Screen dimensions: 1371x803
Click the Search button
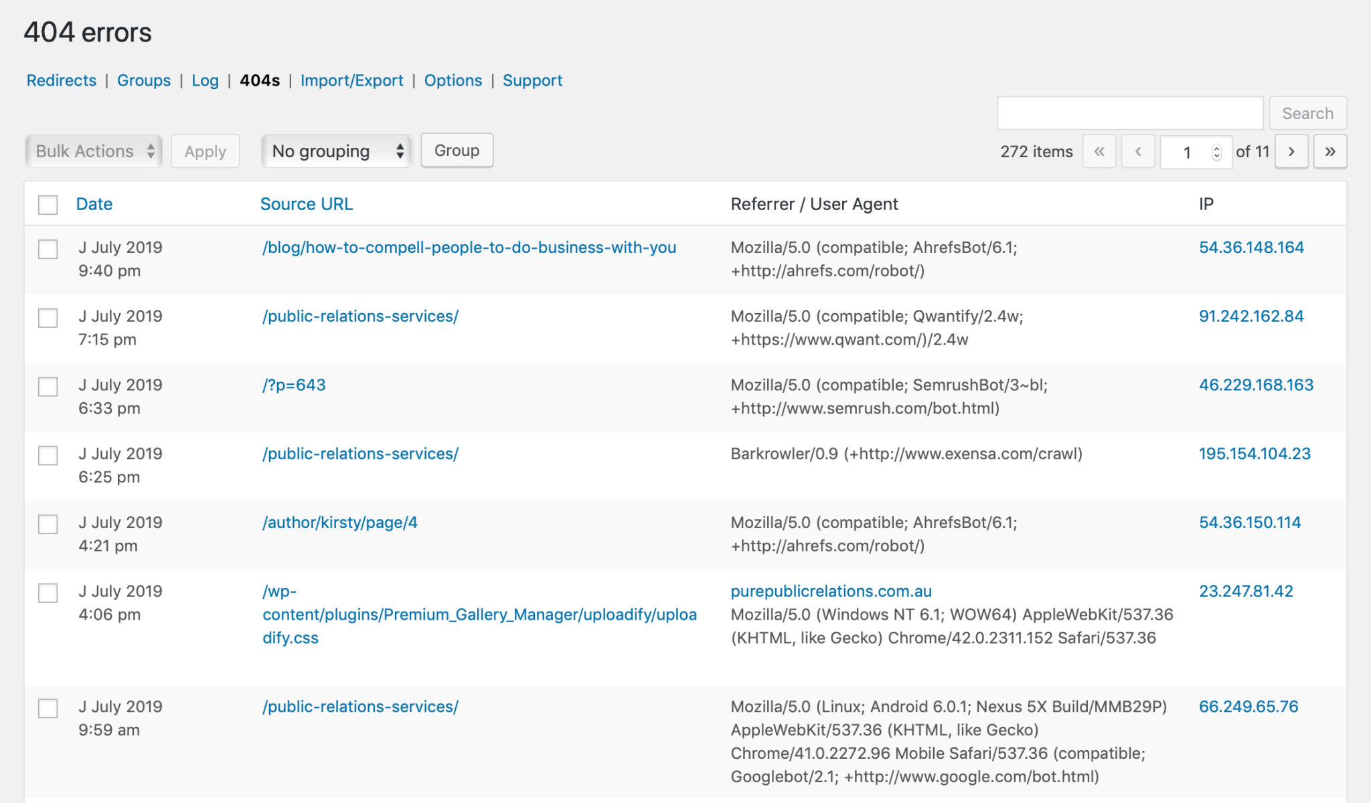coord(1307,113)
